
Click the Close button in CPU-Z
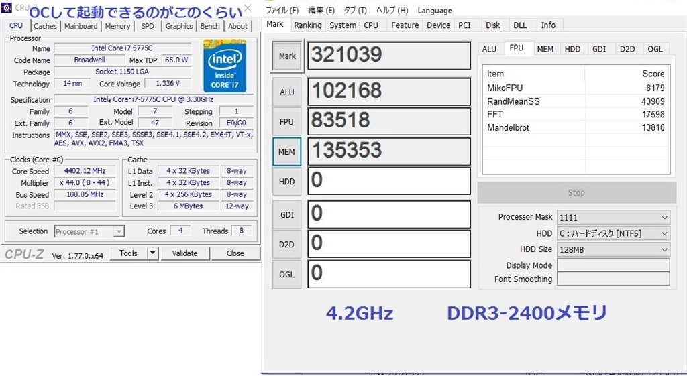click(x=235, y=253)
